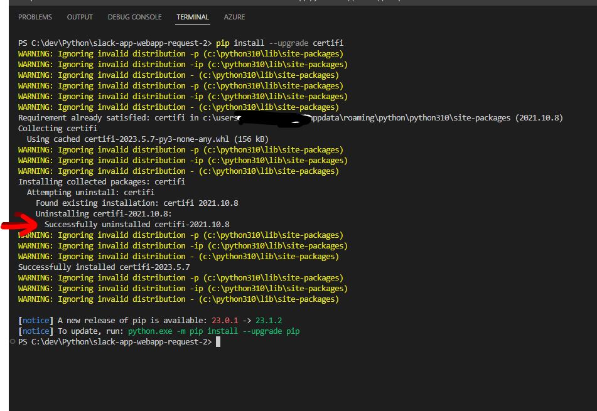Click the 'Successfully installed certifi-2023.5.7' line
The image size is (597, 411).
[105, 267]
